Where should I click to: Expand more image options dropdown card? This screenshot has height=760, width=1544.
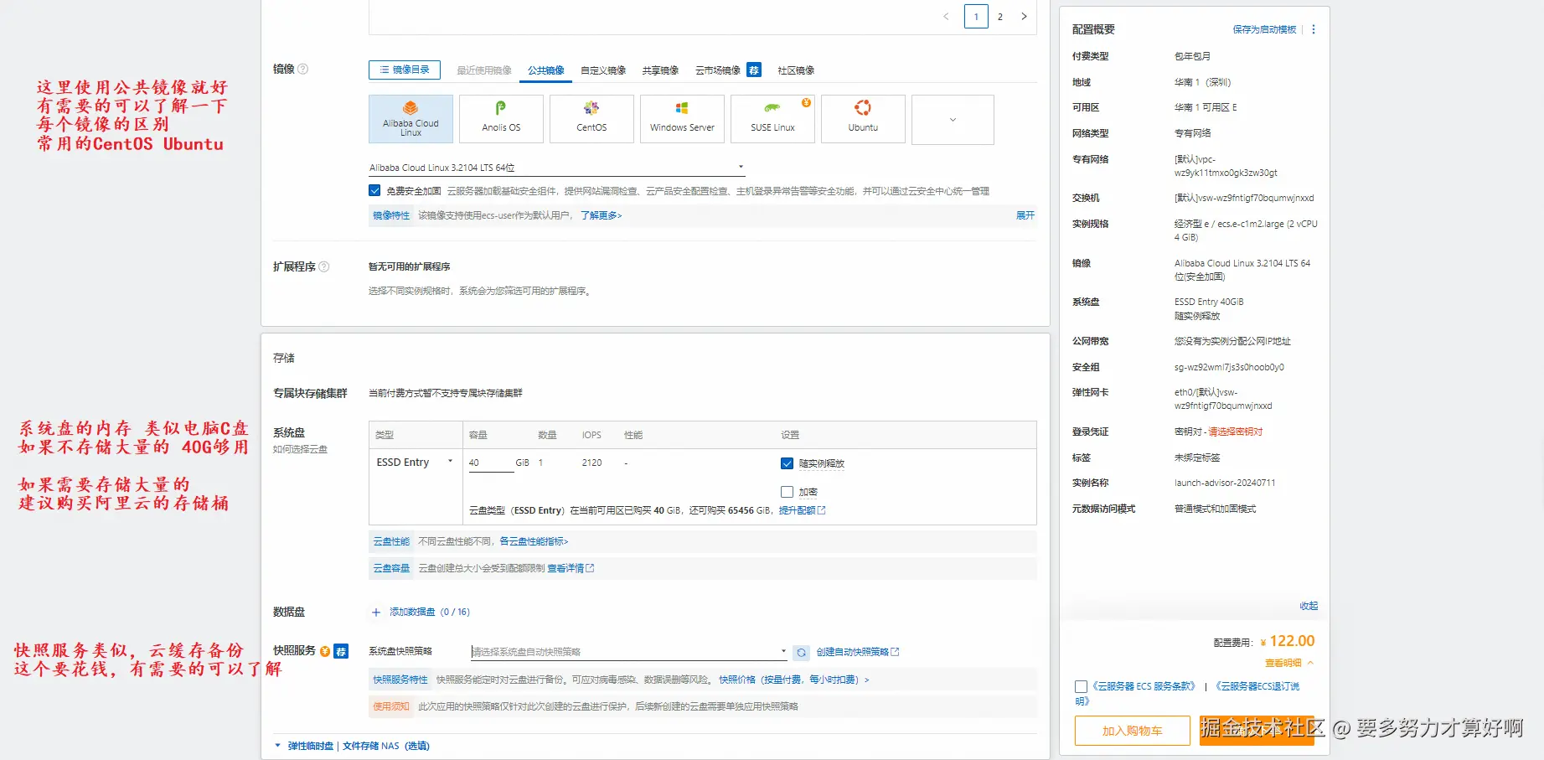click(953, 119)
